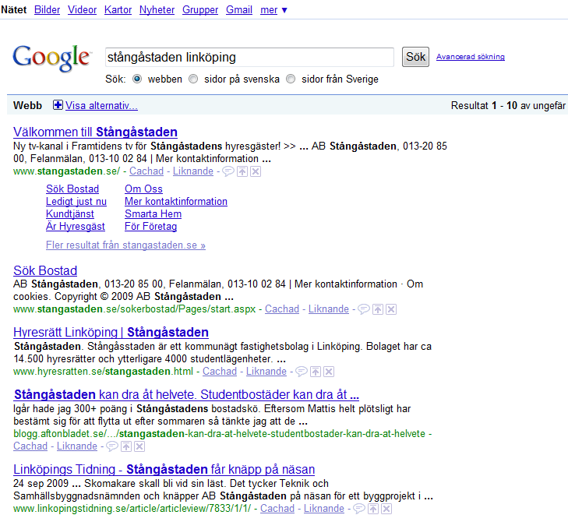Click the 'Resultat 1 - 10 av ungefär' text

[x=508, y=105]
